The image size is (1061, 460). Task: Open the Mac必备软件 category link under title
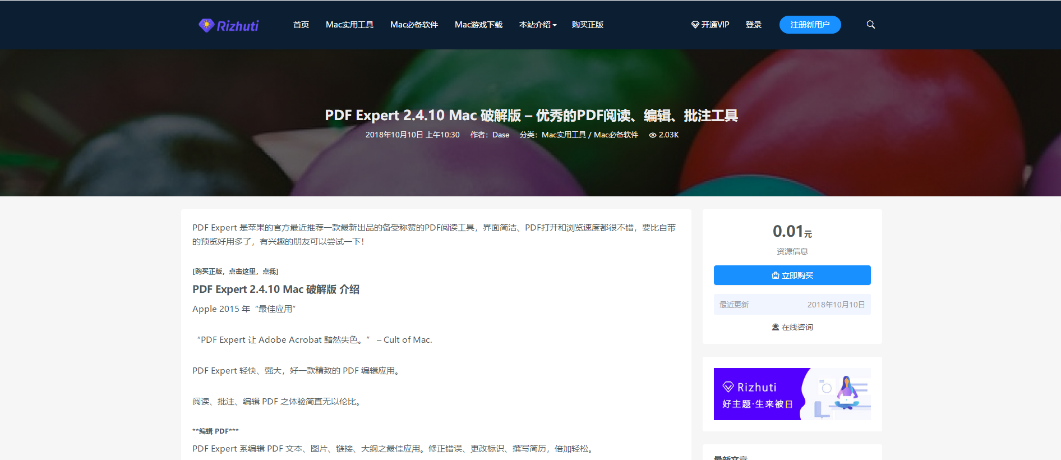(616, 135)
